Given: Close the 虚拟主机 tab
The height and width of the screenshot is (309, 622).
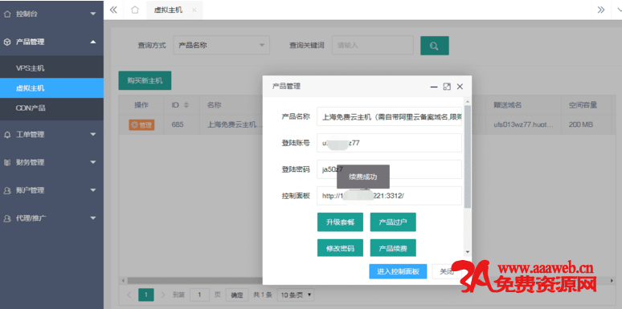Looking at the screenshot, I should click(x=194, y=10).
